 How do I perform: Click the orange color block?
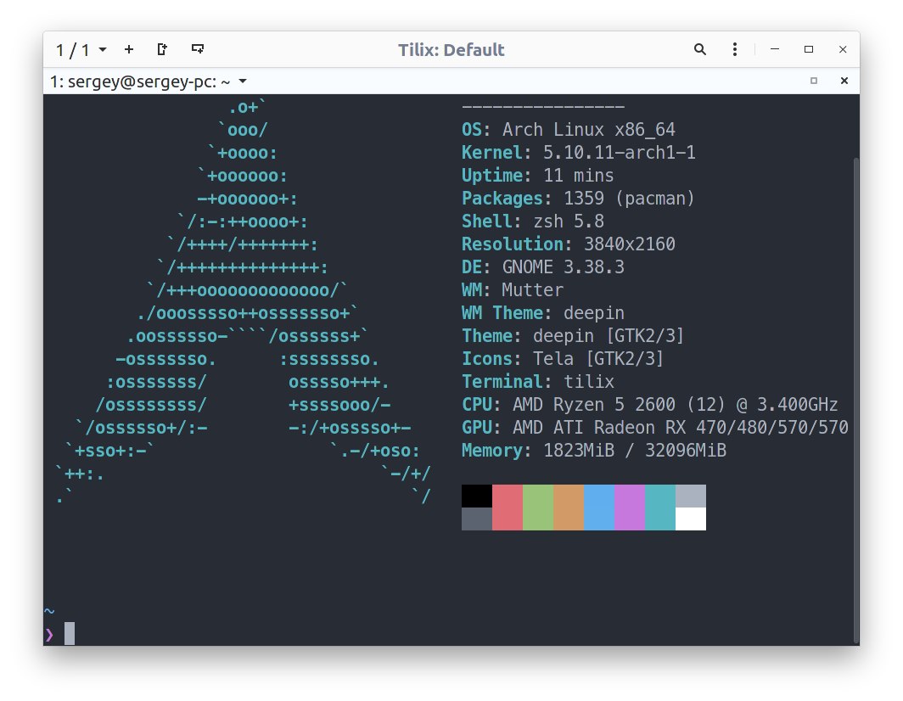point(569,508)
